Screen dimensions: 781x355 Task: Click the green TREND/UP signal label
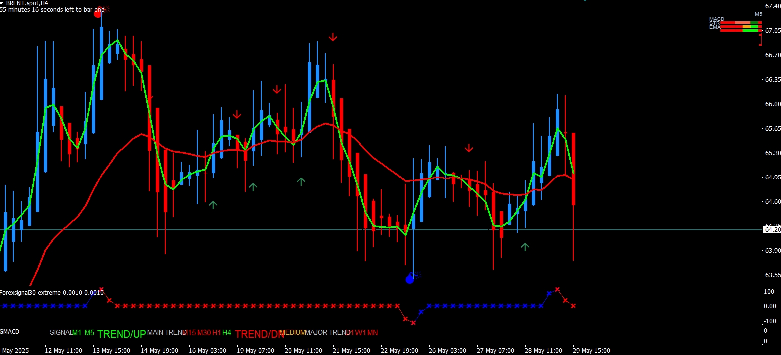click(122, 334)
